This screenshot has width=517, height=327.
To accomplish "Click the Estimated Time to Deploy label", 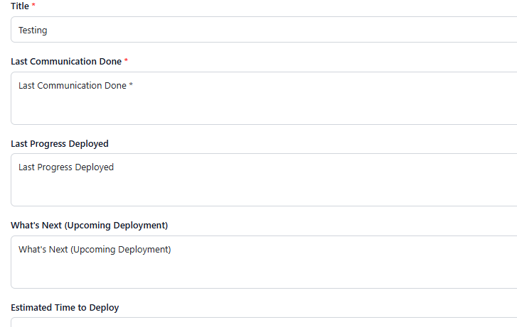I will (65, 308).
